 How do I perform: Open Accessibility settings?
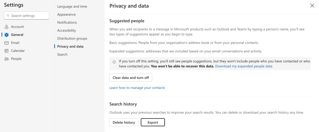point(66,30)
